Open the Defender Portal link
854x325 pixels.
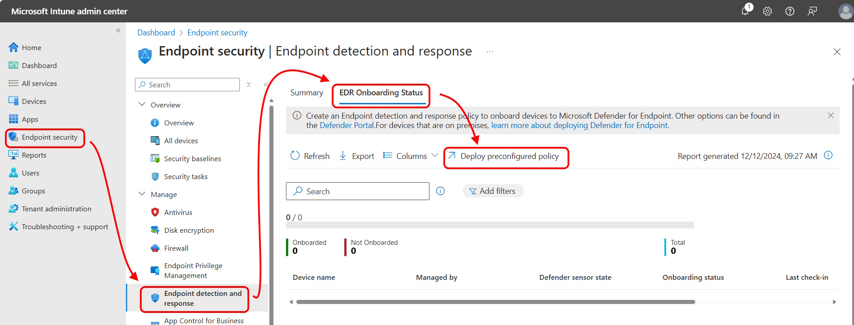click(x=347, y=125)
